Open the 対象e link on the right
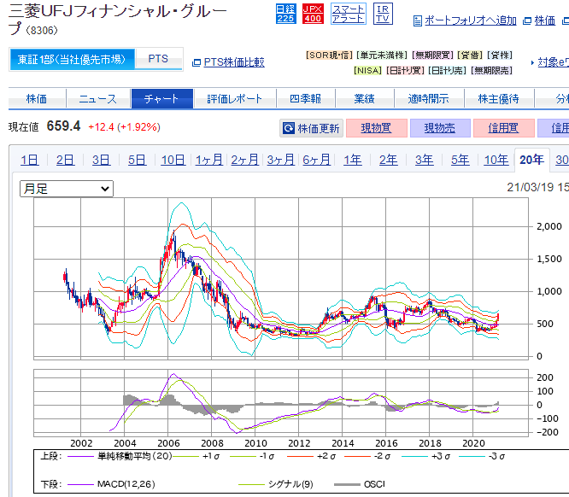Viewport: 569px width, 497px height. click(553, 62)
